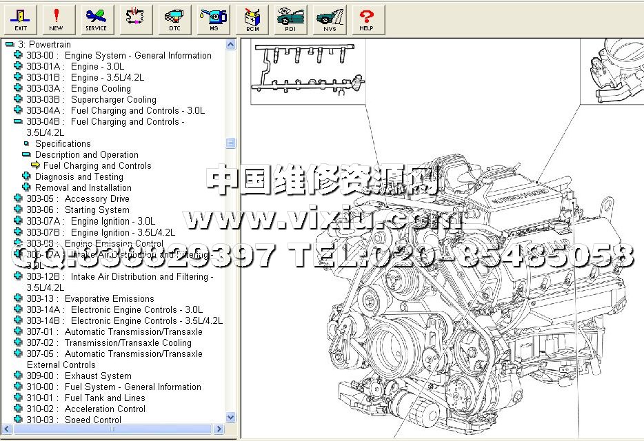Select Fuel Charging and Controls document link
Viewport: 644px width, 441px height.
point(97,165)
